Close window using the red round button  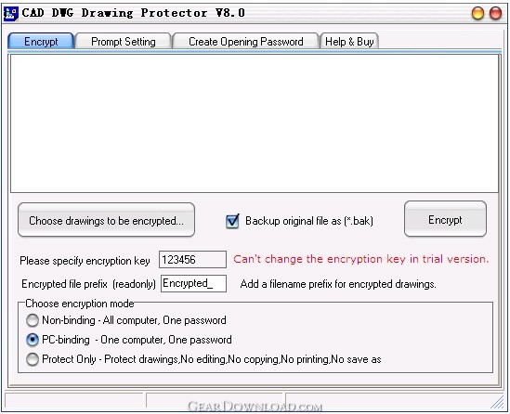[495, 13]
